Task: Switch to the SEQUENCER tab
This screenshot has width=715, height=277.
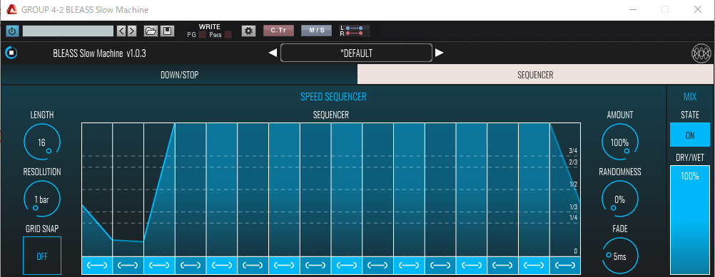Action: tap(535, 75)
